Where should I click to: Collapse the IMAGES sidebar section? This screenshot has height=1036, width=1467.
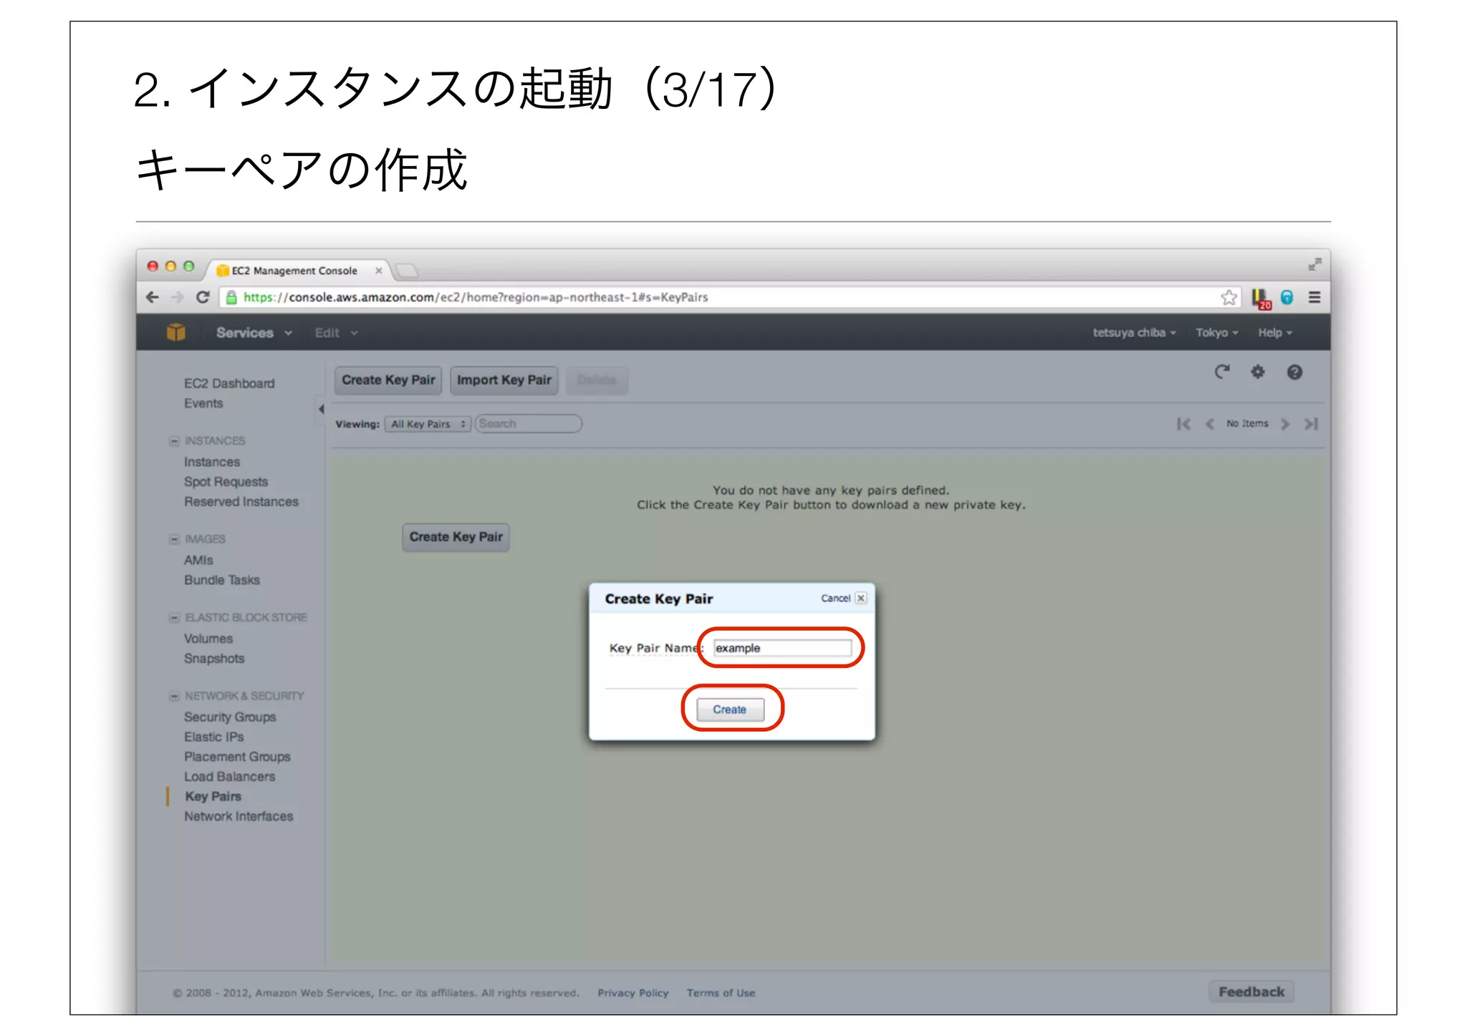pyautogui.click(x=174, y=539)
